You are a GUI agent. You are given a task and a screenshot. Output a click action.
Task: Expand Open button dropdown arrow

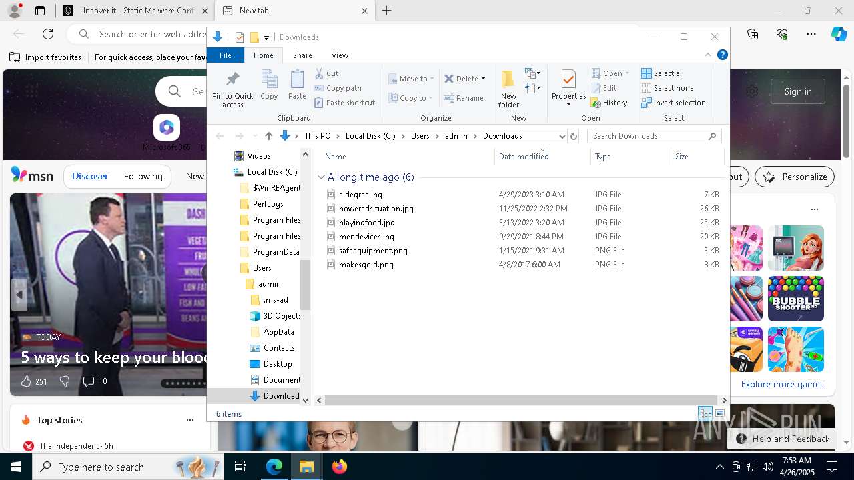coord(628,73)
